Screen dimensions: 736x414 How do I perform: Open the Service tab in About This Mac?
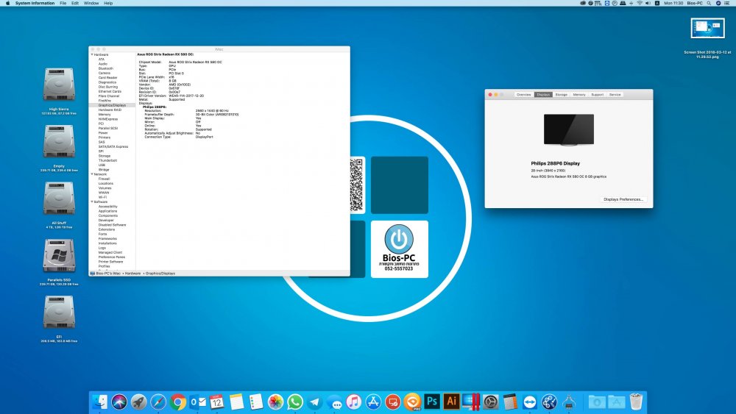(x=615, y=95)
